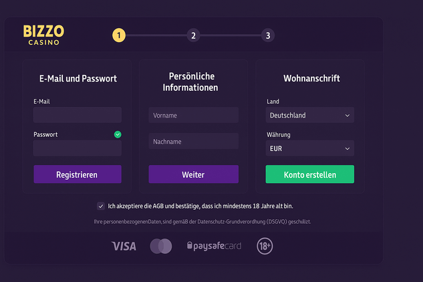Jump to step 3 in progress indicator
This screenshot has width=423, height=282.
[x=268, y=35]
